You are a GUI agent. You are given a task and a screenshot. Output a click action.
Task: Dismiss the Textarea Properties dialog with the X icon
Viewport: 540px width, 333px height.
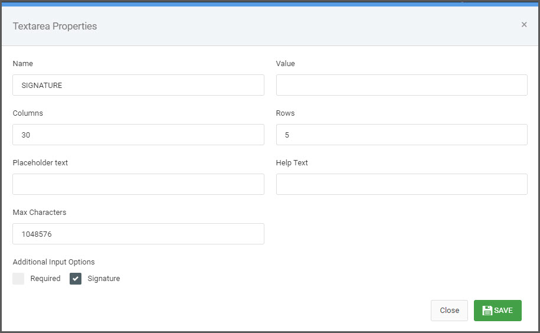524,24
